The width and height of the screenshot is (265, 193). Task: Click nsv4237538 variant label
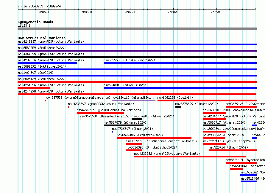click(x=77, y=98)
